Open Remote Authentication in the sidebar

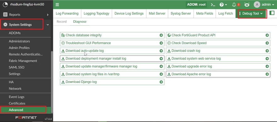click(25, 54)
